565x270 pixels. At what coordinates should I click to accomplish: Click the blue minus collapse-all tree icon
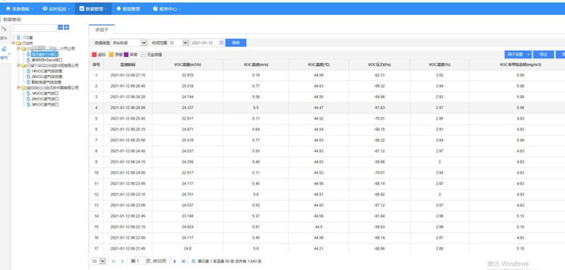(x=61, y=28)
